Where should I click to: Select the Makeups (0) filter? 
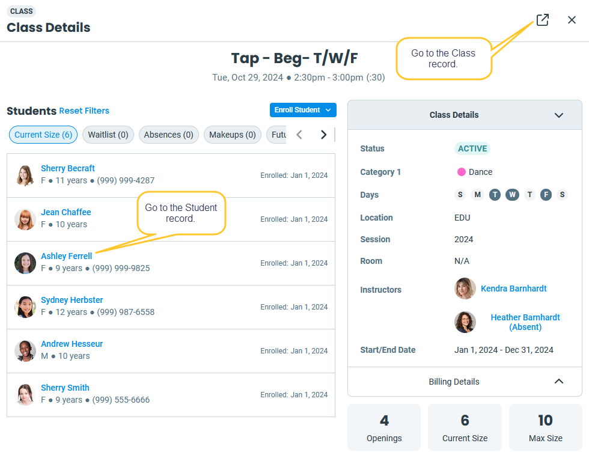point(233,135)
